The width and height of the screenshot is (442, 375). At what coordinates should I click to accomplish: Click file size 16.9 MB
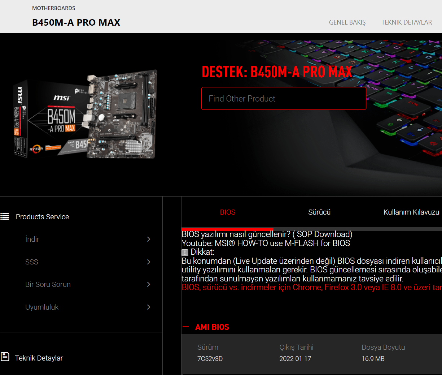[373, 359]
